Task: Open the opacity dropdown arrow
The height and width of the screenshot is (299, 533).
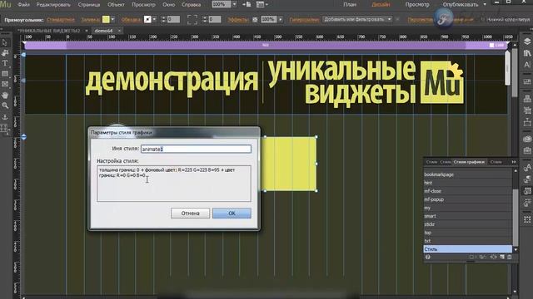Action: click(280, 19)
